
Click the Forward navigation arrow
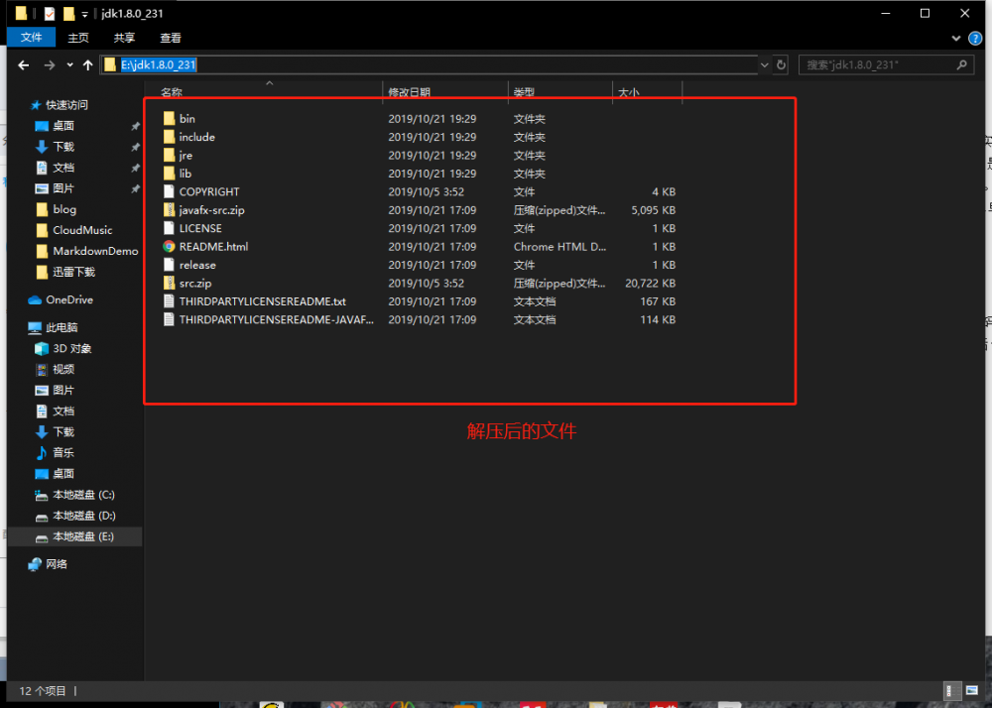(x=50, y=64)
